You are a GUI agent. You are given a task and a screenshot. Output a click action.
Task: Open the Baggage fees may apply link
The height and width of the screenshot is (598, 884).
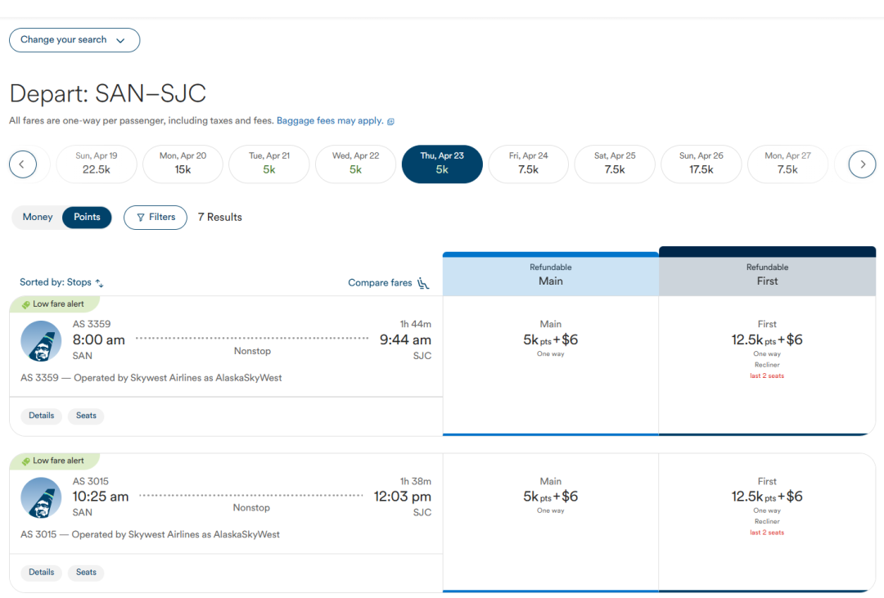coord(330,121)
